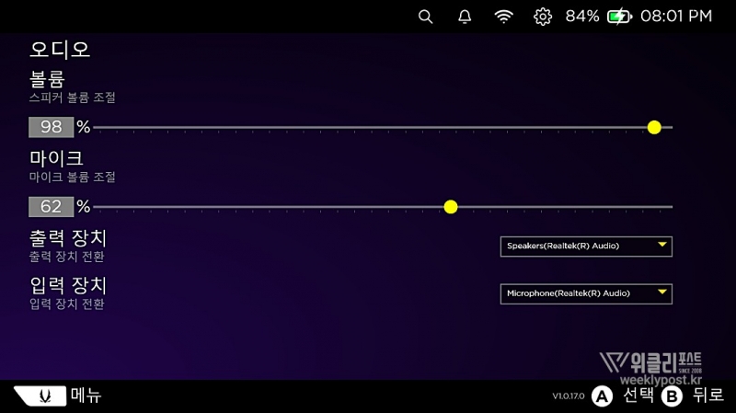The height and width of the screenshot is (413, 736).
Task: Select with the A button icon
Action: (x=603, y=396)
